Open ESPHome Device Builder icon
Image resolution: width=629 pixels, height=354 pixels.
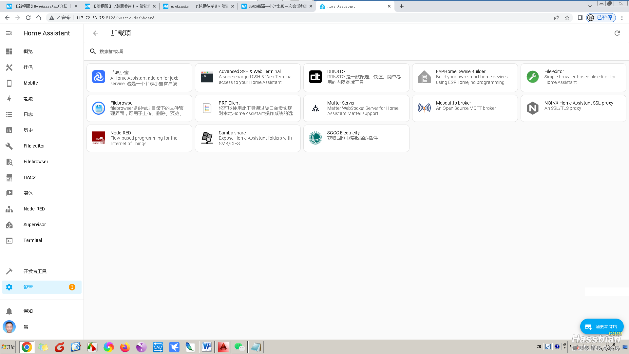click(424, 77)
